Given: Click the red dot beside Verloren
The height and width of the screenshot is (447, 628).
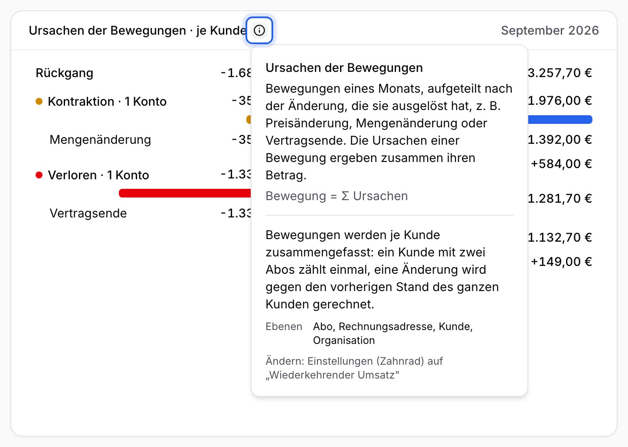Looking at the screenshot, I should point(39,175).
